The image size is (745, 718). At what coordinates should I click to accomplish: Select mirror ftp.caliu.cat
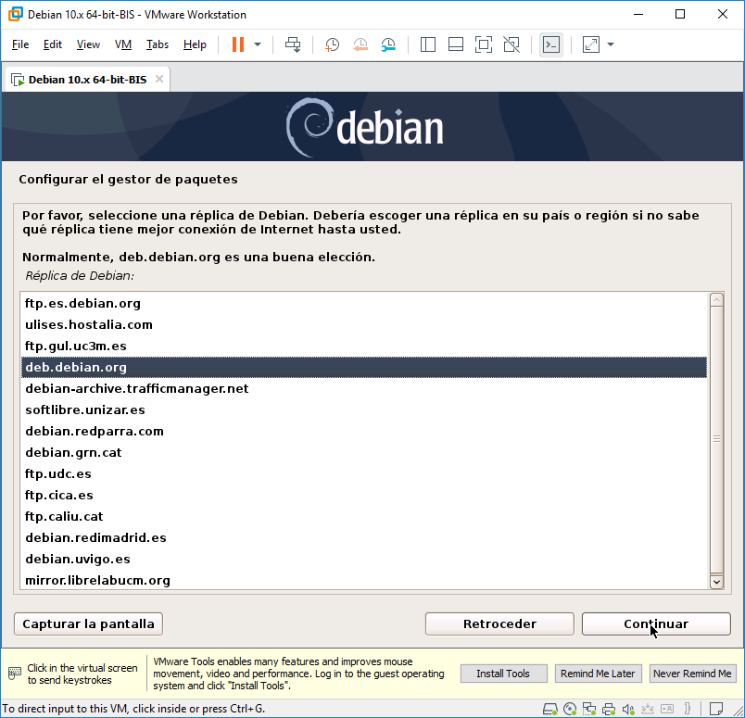[x=364, y=517]
